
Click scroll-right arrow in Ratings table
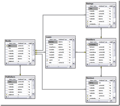pyautogui.click(x=111, y=26)
